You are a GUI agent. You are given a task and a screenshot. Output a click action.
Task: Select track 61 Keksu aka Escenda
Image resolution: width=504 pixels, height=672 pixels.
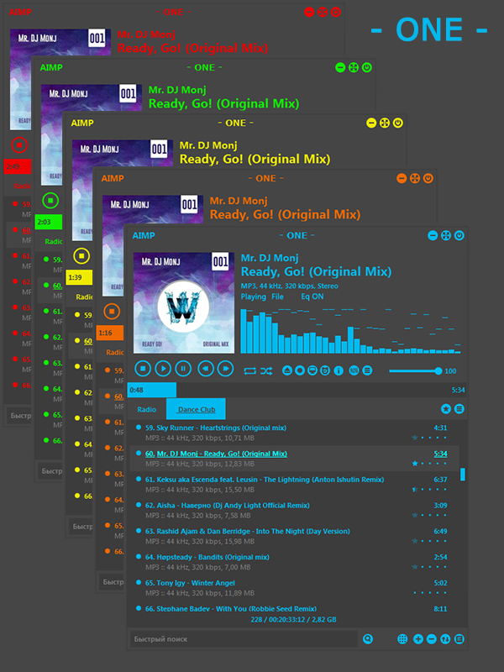[293, 485]
